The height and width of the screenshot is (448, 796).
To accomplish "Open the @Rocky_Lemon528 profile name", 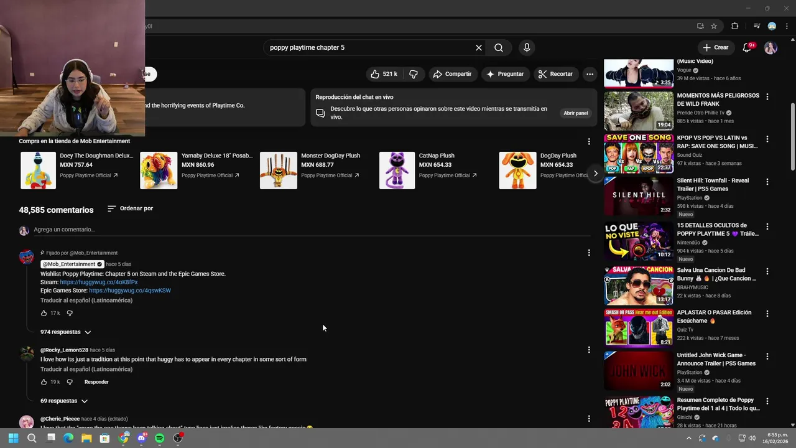I will 64,350.
